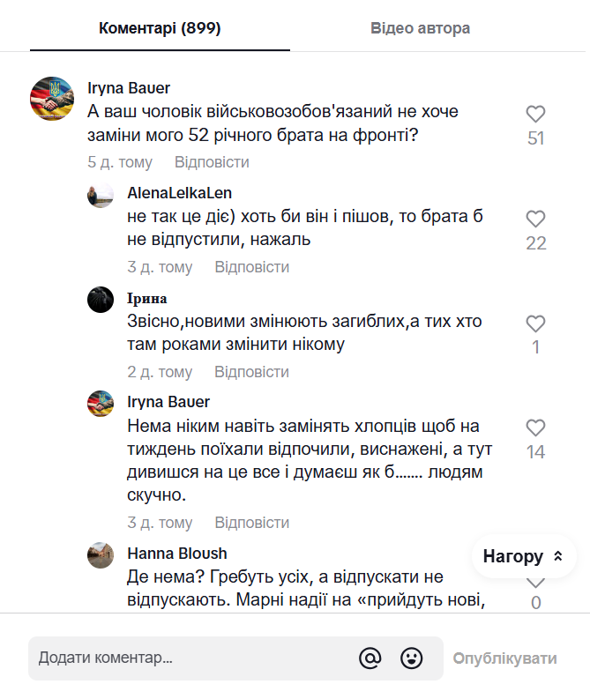Screen dimensions: 590x699
Task: Open Hanna Bloush's username link
Action: [x=177, y=554]
